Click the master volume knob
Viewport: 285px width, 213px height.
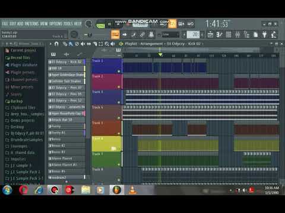point(88,24)
